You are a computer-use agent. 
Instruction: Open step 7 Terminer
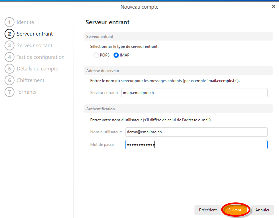[x=21, y=92]
